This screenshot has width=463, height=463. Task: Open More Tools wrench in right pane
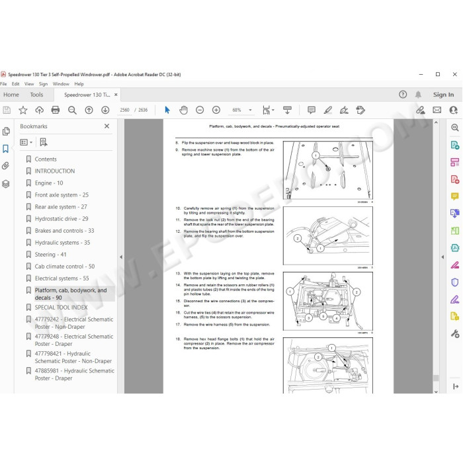click(x=455, y=334)
